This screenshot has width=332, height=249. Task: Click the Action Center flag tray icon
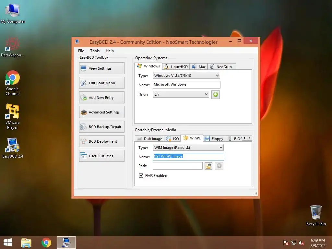[x=286, y=243]
